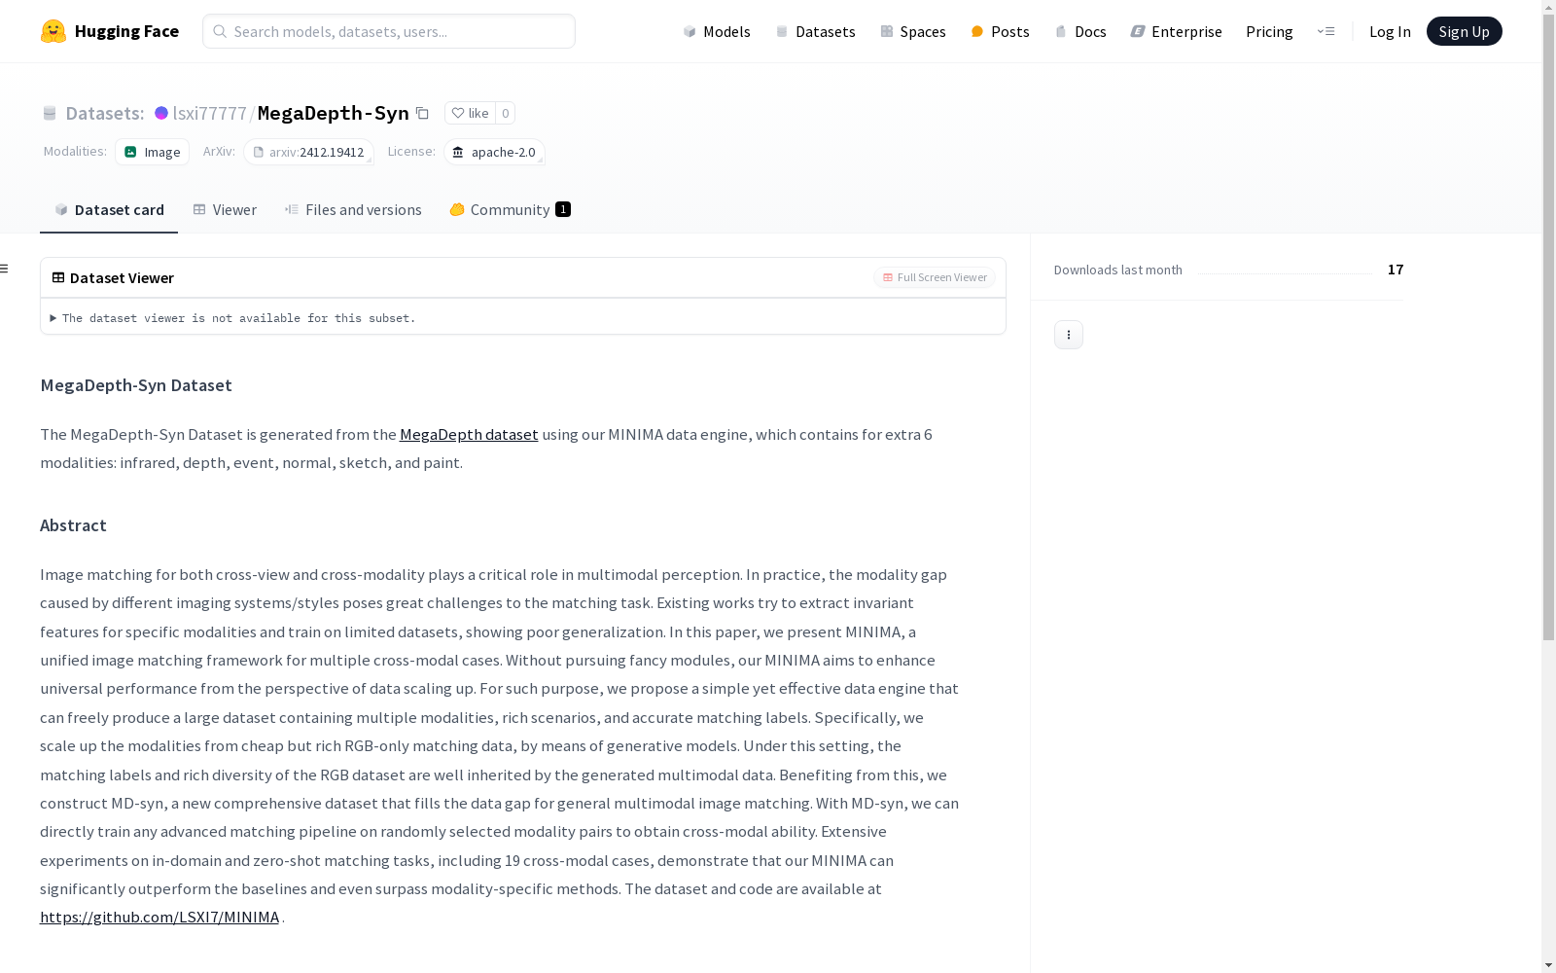1556x973 pixels.
Task: Open the Full Screen Viewer button
Action: [x=935, y=277]
